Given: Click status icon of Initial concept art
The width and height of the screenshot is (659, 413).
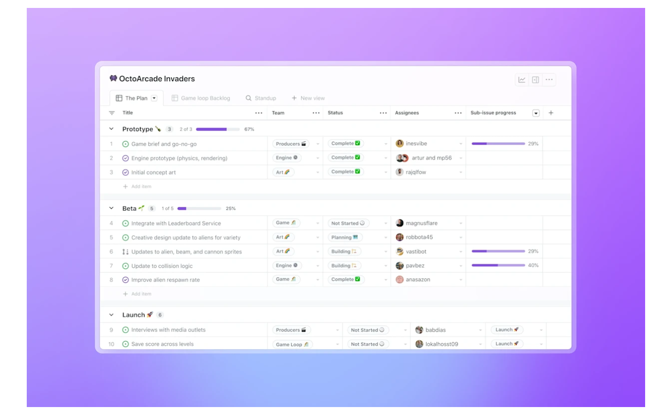Looking at the screenshot, I should click(x=125, y=172).
